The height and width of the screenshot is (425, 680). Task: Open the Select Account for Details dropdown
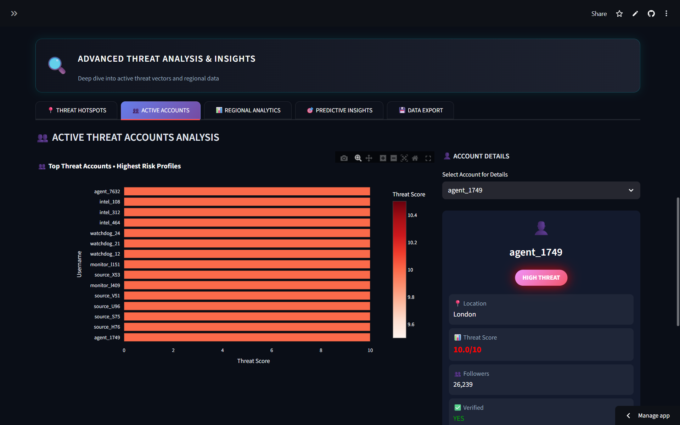(x=541, y=190)
